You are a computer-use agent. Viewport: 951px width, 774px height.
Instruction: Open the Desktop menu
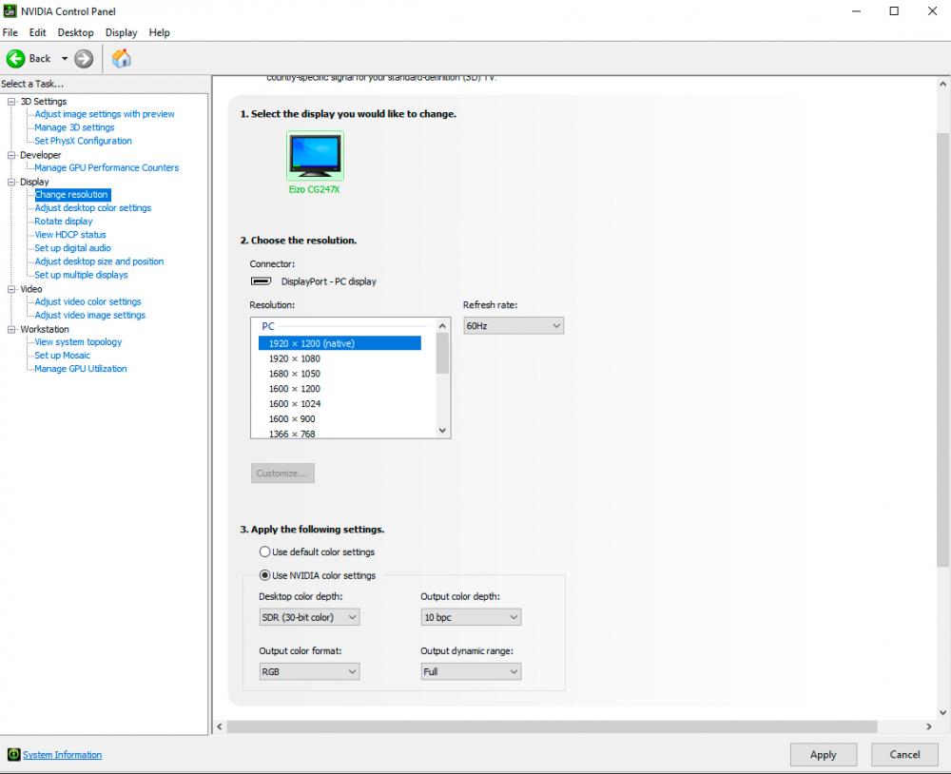[76, 32]
